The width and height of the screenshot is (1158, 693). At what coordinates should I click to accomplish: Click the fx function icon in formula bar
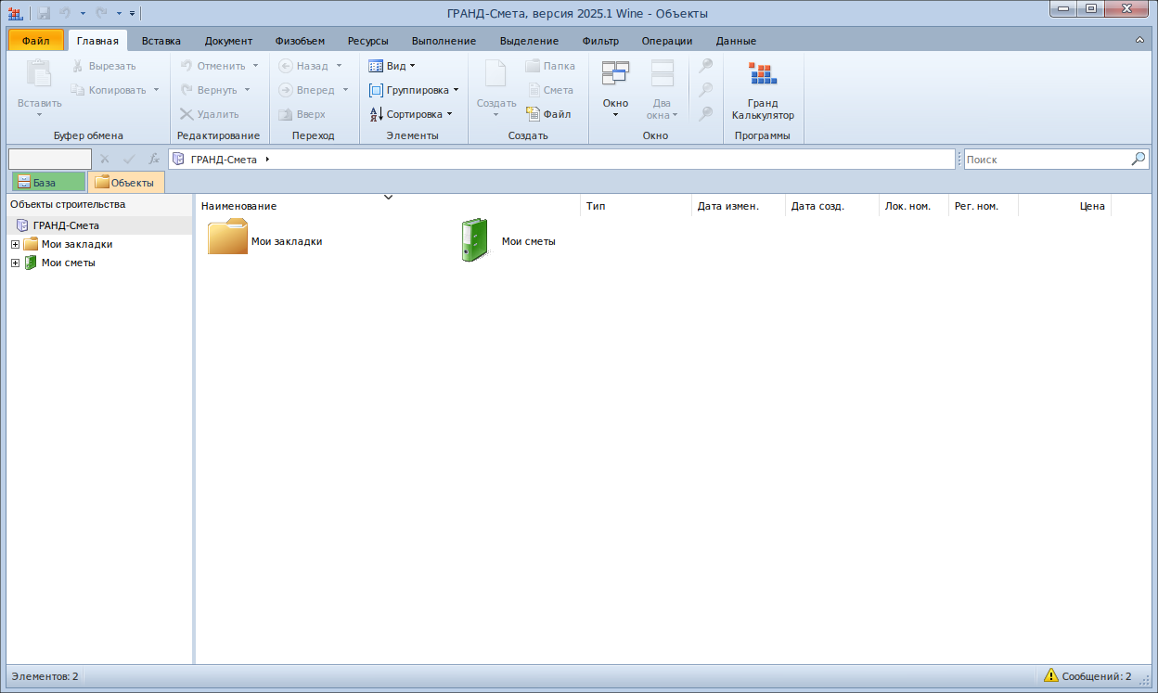point(154,159)
